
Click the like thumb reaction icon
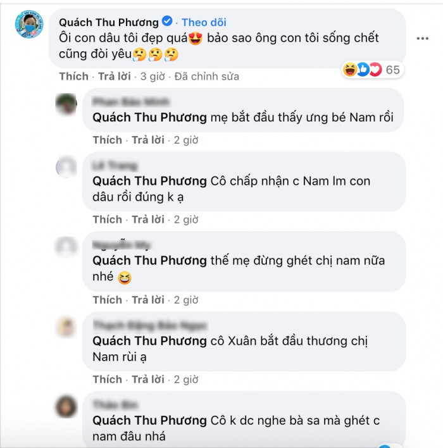coord(363,70)
